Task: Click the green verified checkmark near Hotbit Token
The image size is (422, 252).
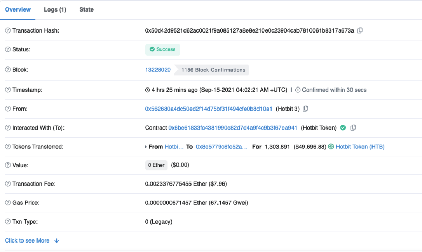Action: tap(343, 128)
